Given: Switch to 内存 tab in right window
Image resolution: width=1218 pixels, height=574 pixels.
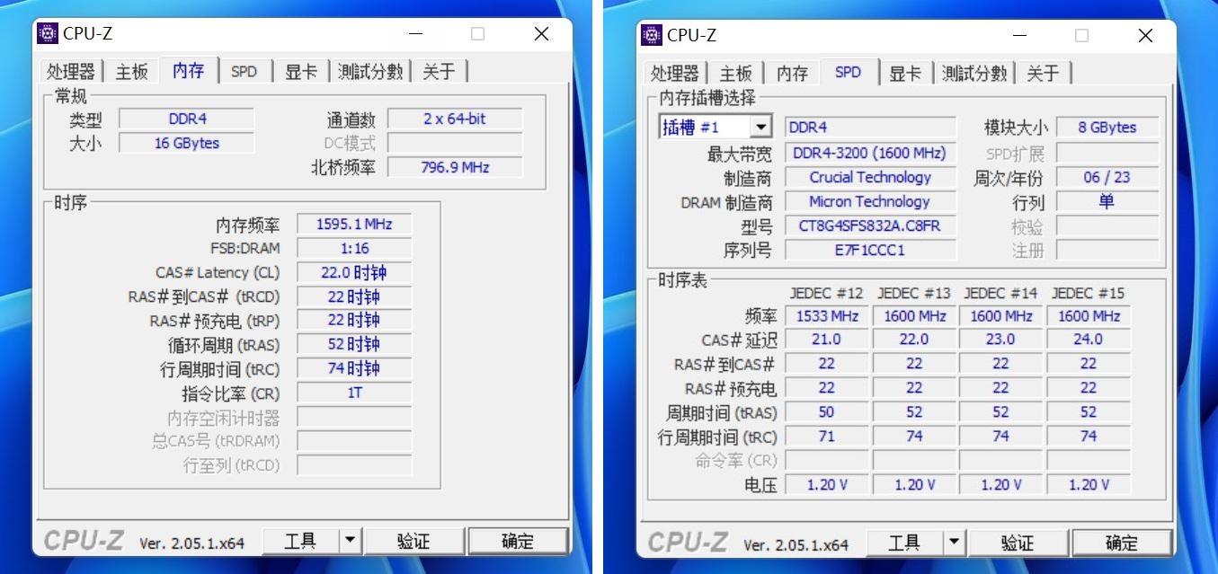Looking at the screenshot, I should [792, 74].
